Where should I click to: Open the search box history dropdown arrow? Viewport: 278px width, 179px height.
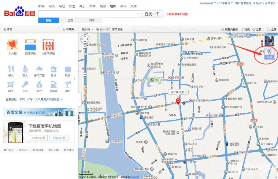click(138, 14)
